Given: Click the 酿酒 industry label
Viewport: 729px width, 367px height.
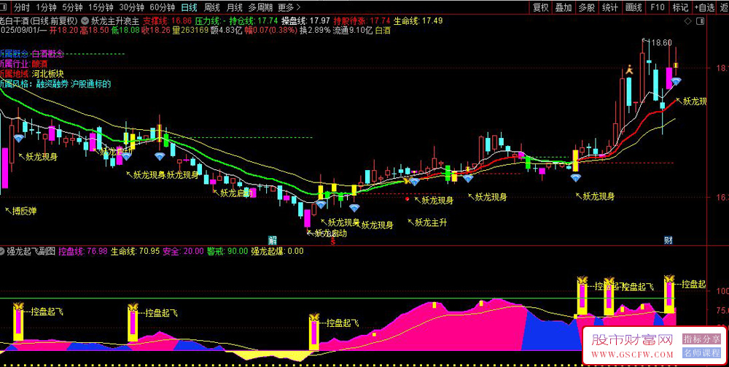Looking at the screenshot, I should click(39, 63).
